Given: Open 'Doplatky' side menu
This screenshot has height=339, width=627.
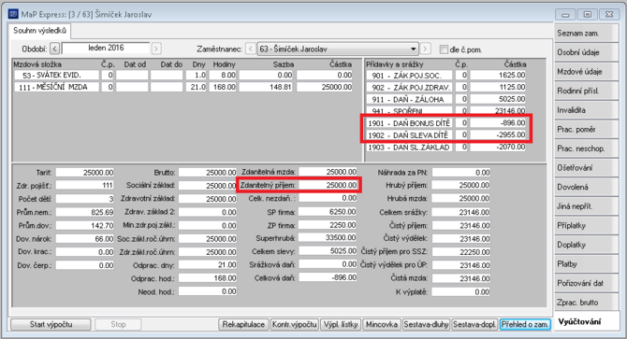Looking at the screenshot, I should coord(586,245).
